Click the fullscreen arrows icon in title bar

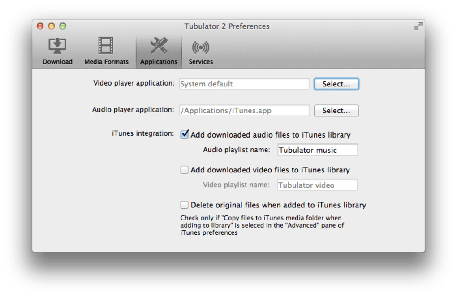tap(418, 26)
